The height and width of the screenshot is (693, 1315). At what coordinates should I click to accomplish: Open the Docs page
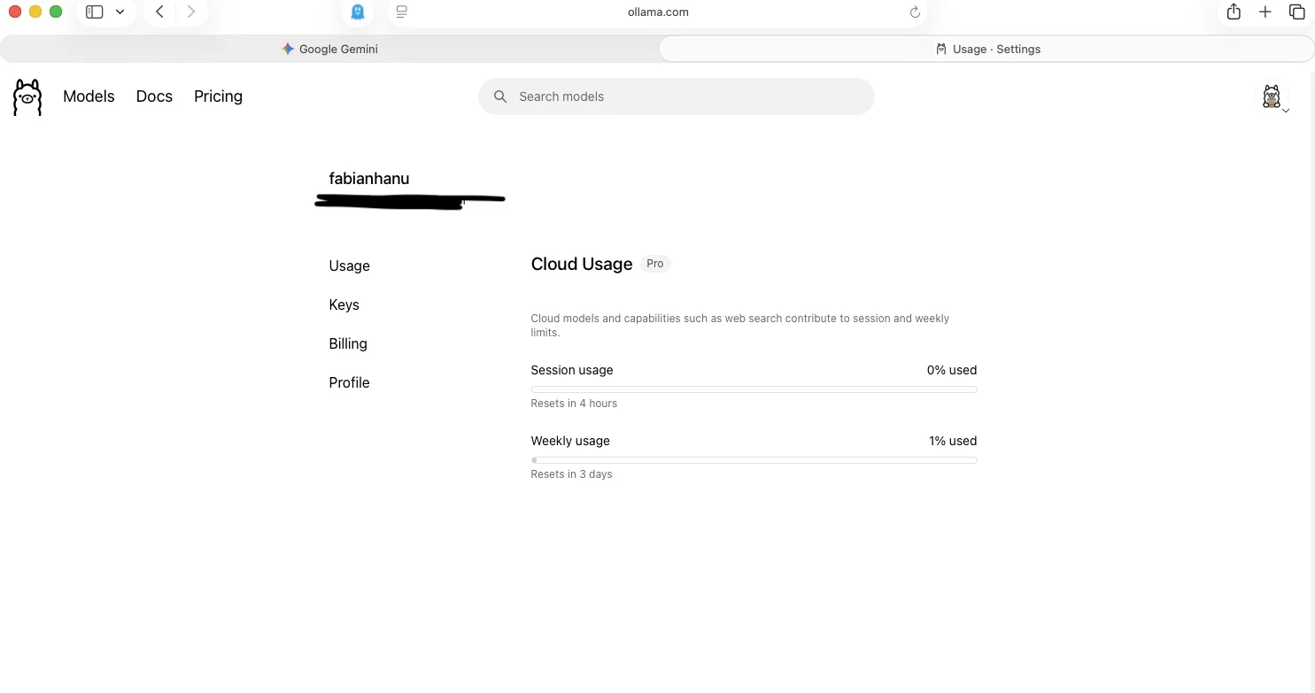click(154, 96)
